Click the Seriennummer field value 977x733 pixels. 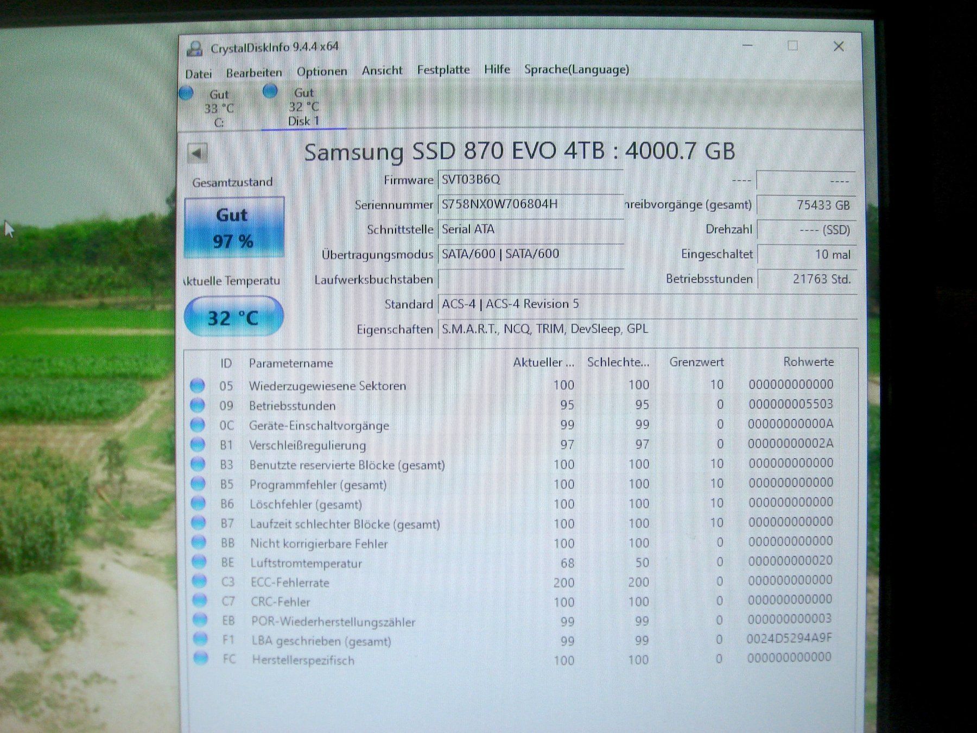point(530,205)
